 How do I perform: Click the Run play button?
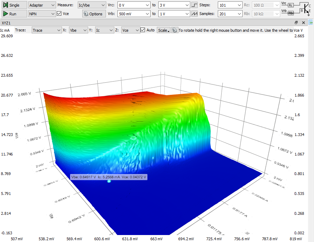pyautogui.click(x=14, y=14)
